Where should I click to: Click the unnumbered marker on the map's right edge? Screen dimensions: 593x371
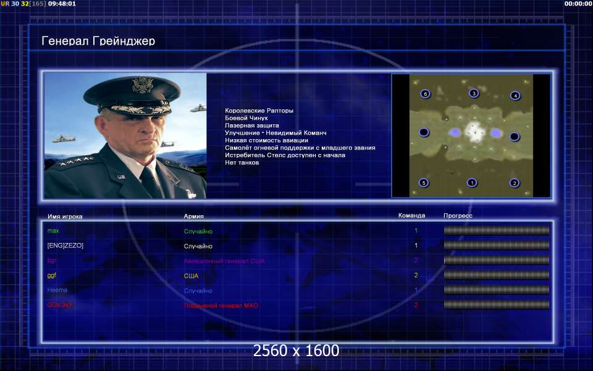[x=515, y=136]
